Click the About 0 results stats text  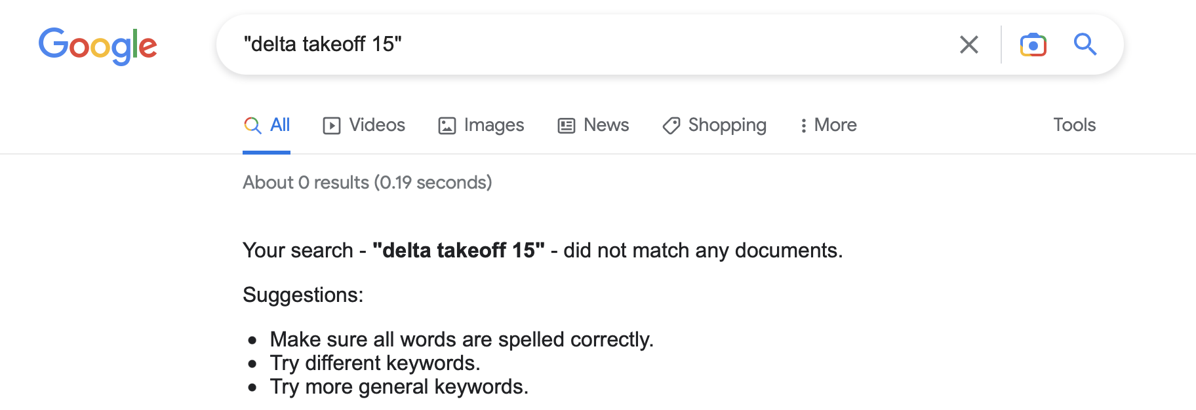pyautogui.click(x=367, y=182)
